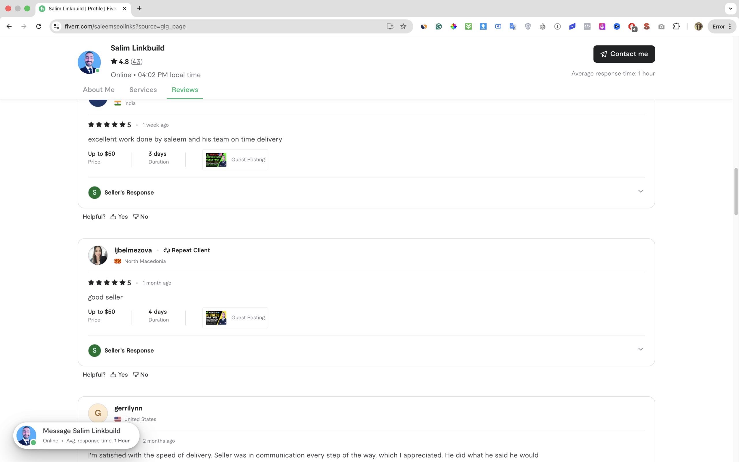Go back with the browser back arrow

click(x=9, y=26)
